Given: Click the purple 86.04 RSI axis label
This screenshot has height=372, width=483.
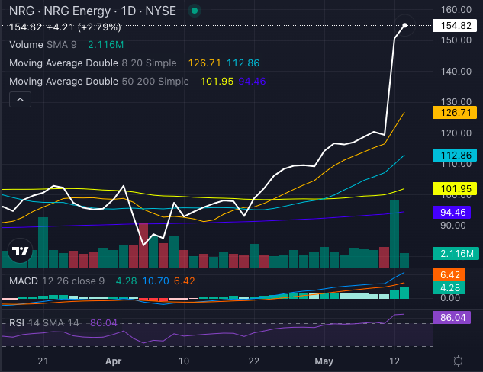Looking at the screenshot, I should coord(452,318).
